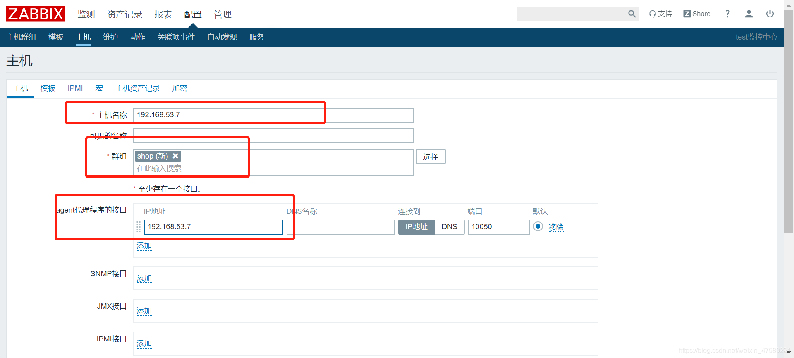
Task: Open the support link with headset icon
Action: (660, 14)
